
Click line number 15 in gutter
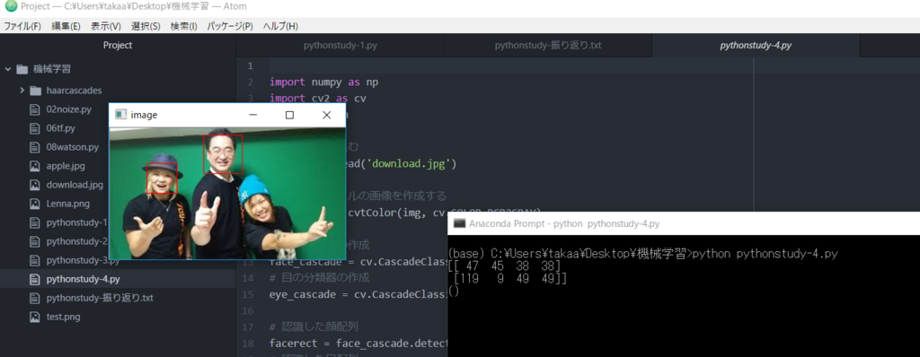tap(248, 293)
